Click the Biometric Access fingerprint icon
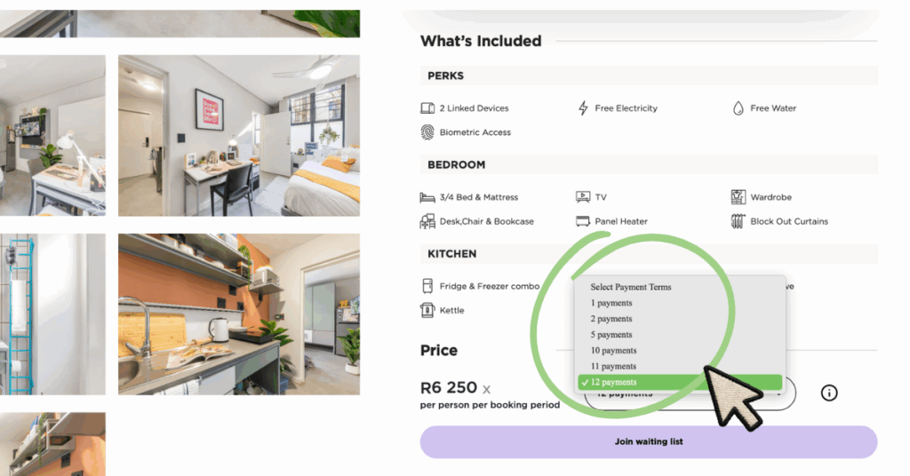 (427, 132)
